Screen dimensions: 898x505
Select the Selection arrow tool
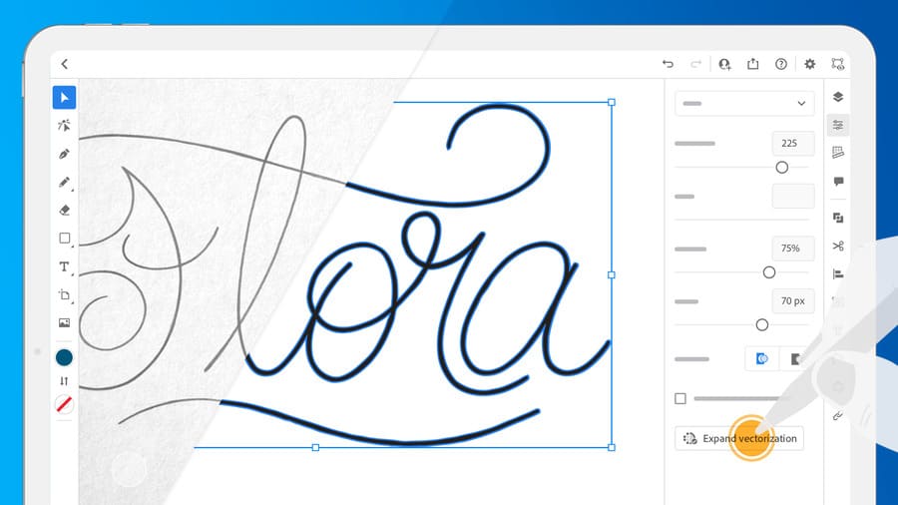click(64, 98)
